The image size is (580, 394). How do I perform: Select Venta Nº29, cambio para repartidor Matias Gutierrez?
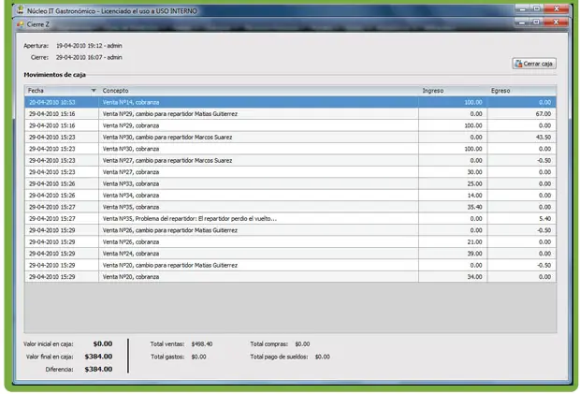(290, 114)
